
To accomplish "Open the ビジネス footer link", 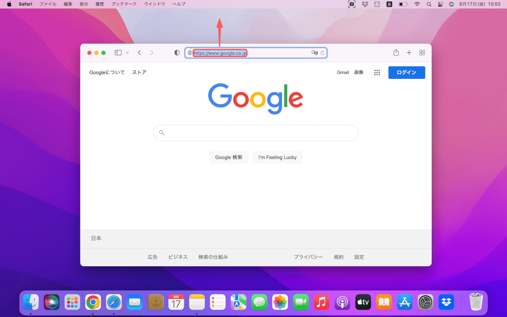I will (x=178, y=257).
